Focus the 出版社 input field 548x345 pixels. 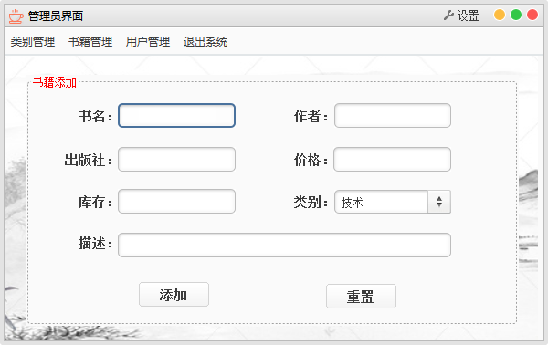176,159
